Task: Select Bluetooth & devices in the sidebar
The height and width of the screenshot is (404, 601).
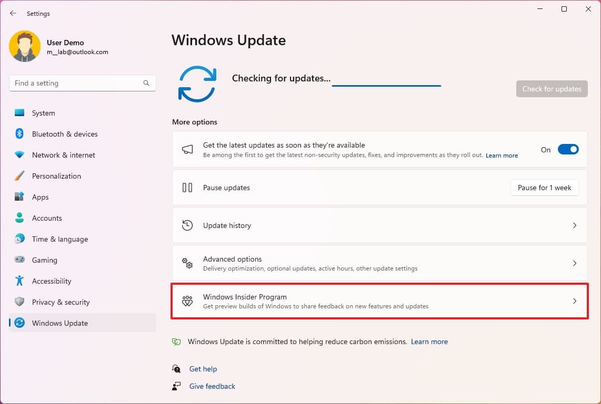Action: 64,134
